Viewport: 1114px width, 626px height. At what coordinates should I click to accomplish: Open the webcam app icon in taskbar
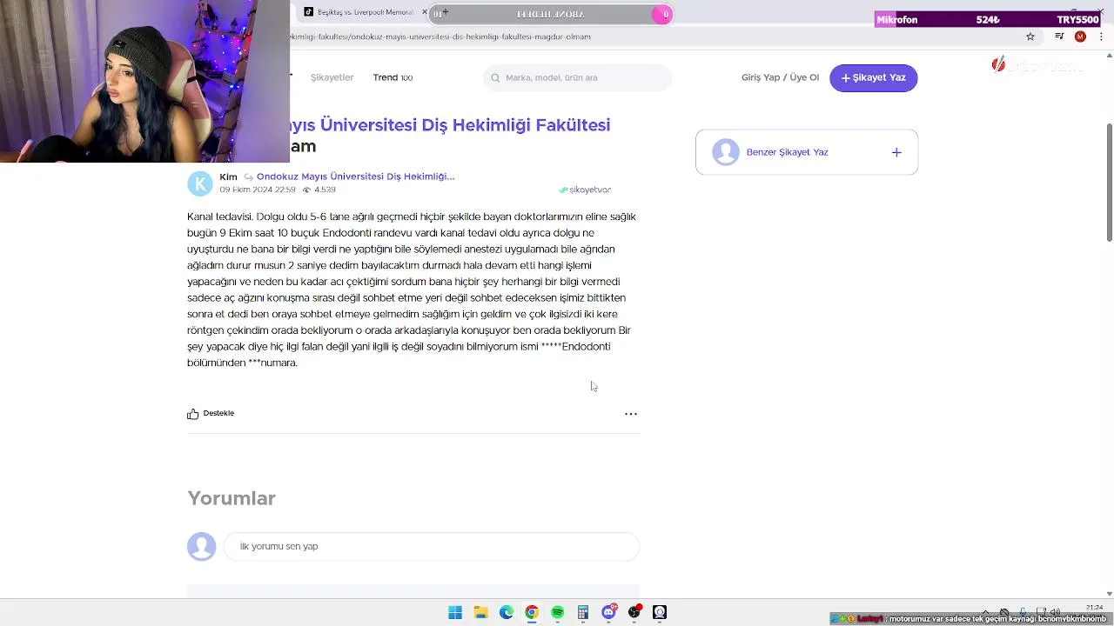point(660,612)
